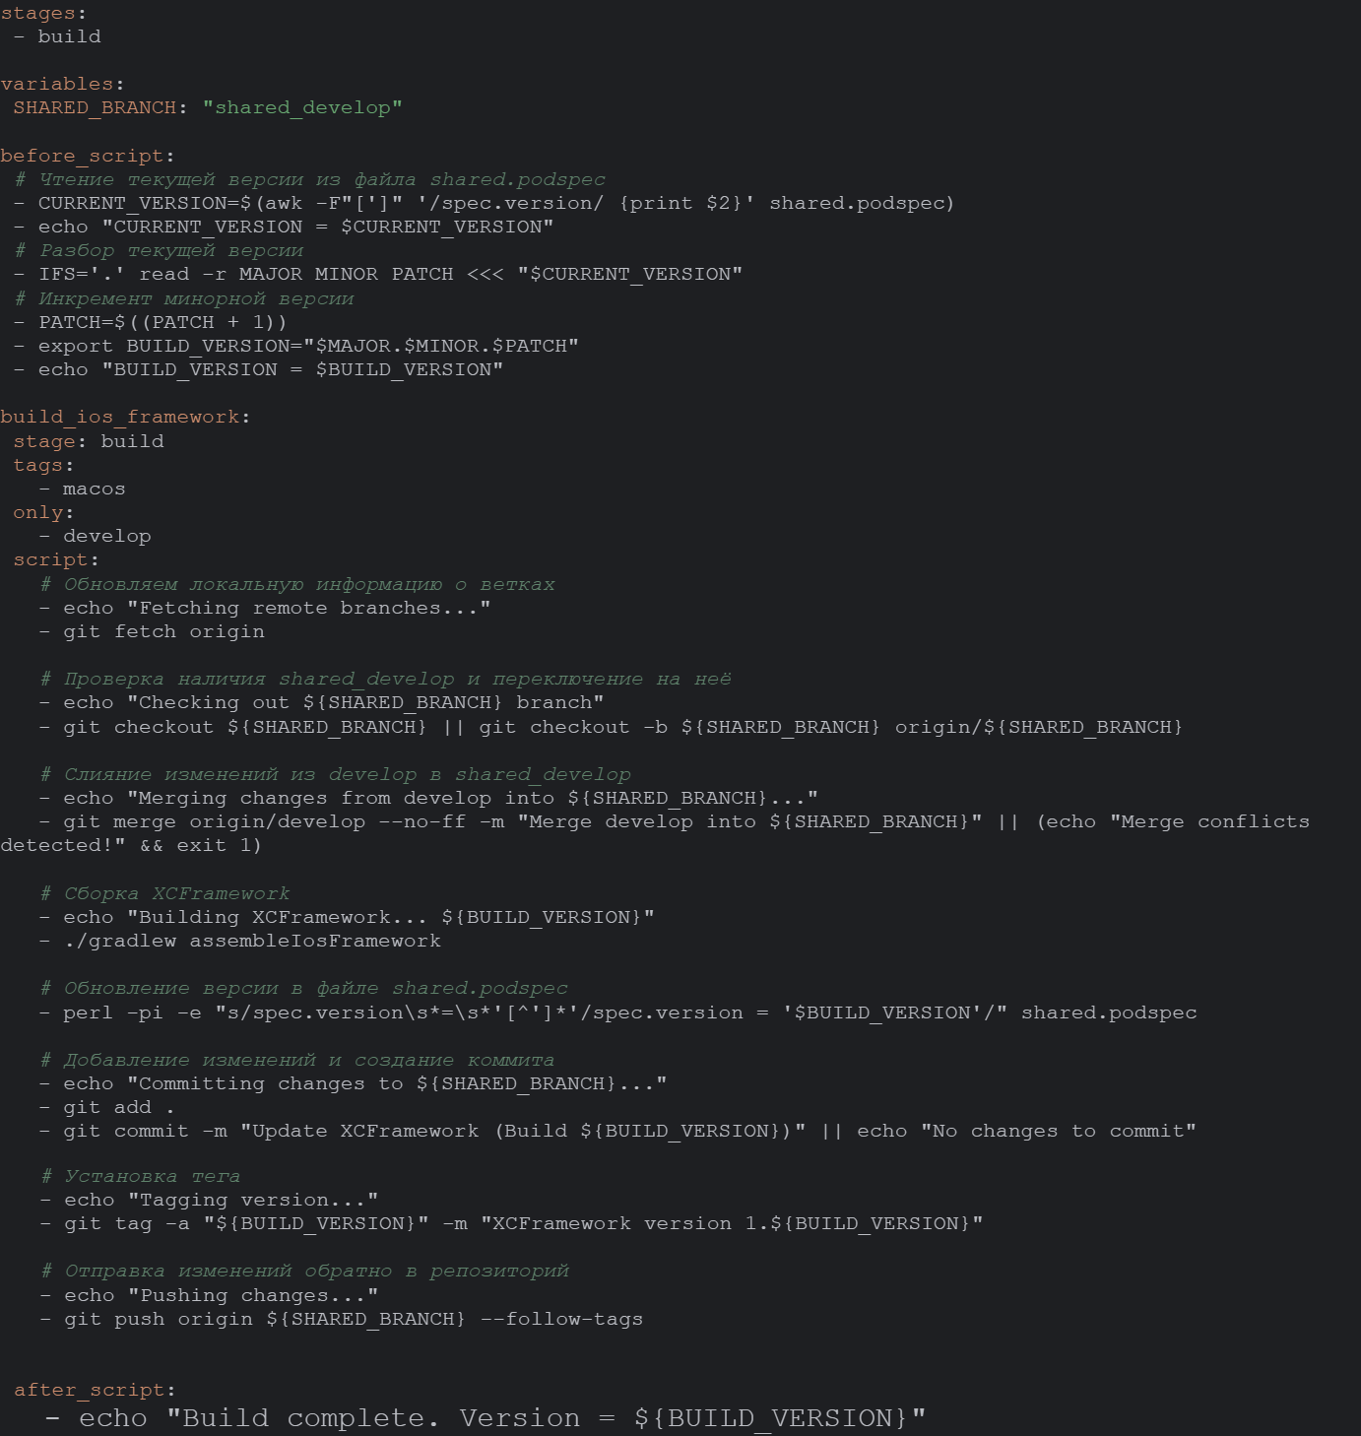Click the 'after_script:' key
The width and height of the screenshot is (1361, 1436).
tap(95, 1390)
